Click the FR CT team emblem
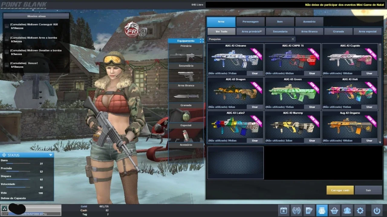 point(136,30)
